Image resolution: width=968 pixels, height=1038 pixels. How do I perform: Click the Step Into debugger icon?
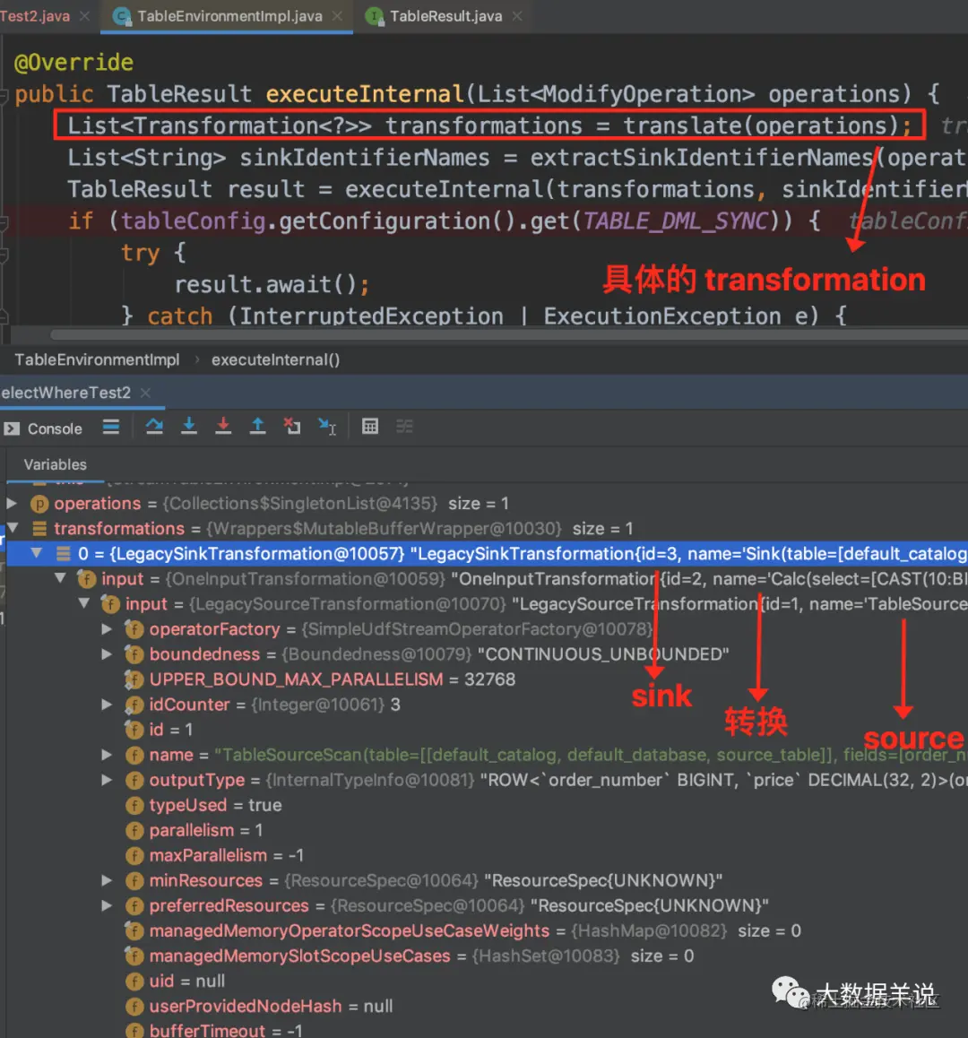(189, 427)
